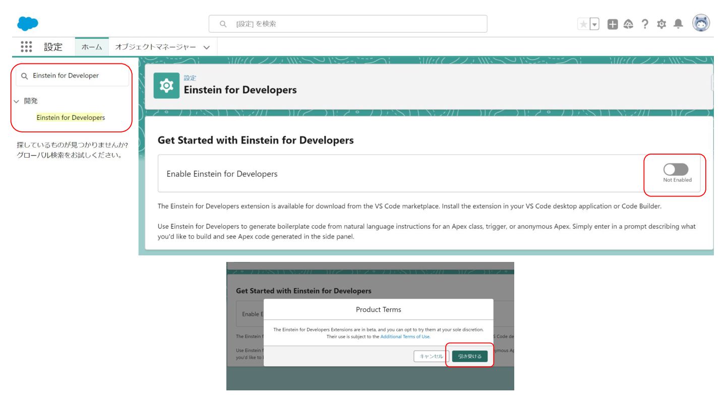This screenshot has width=726, height=408.
Task: Open the help question mark icon
Action: coord(645,24)
